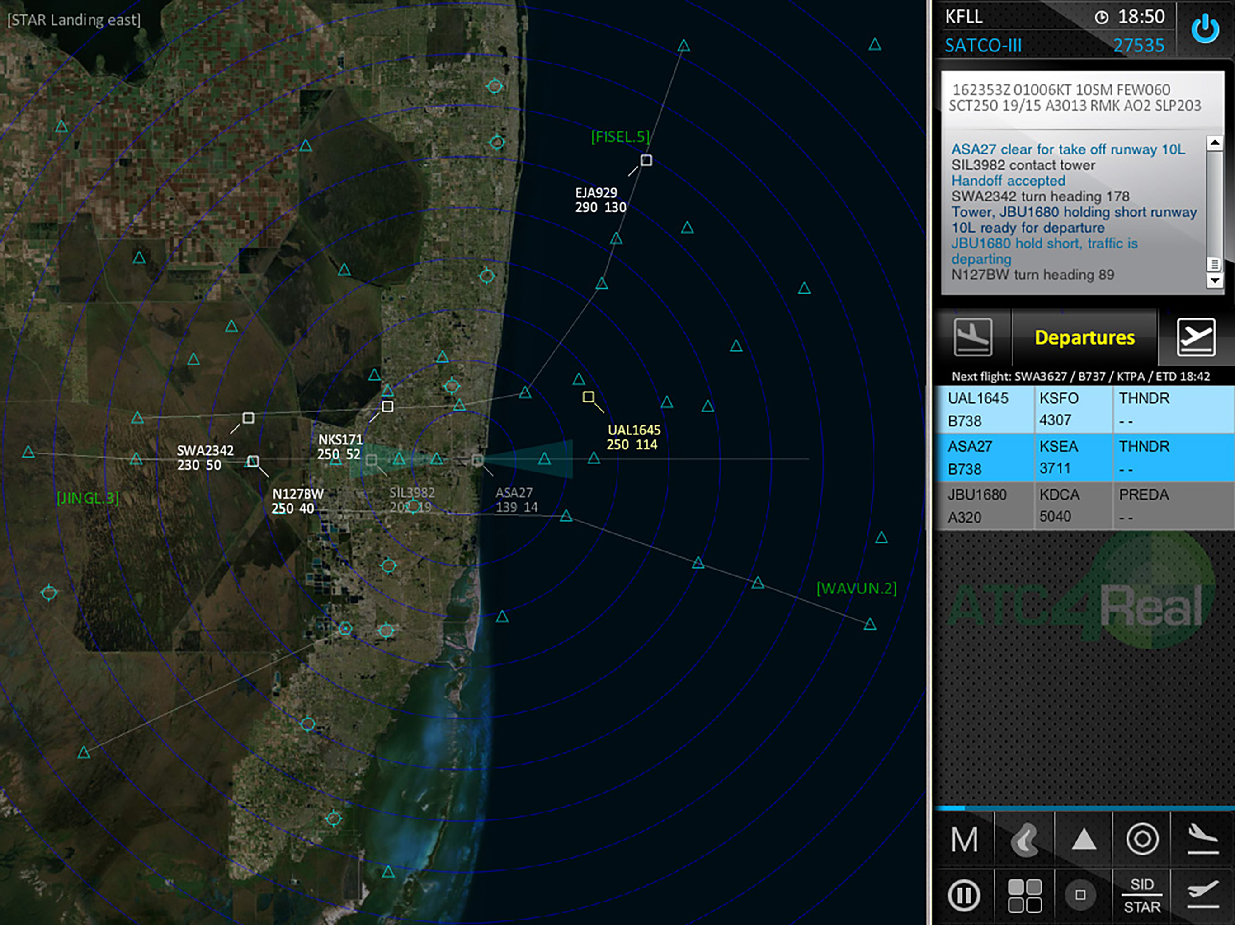Click the yellow UAL1645 aircraft target
Image resolution: width=1235 pixels, height=925 pixels.
tap(588, 397)
